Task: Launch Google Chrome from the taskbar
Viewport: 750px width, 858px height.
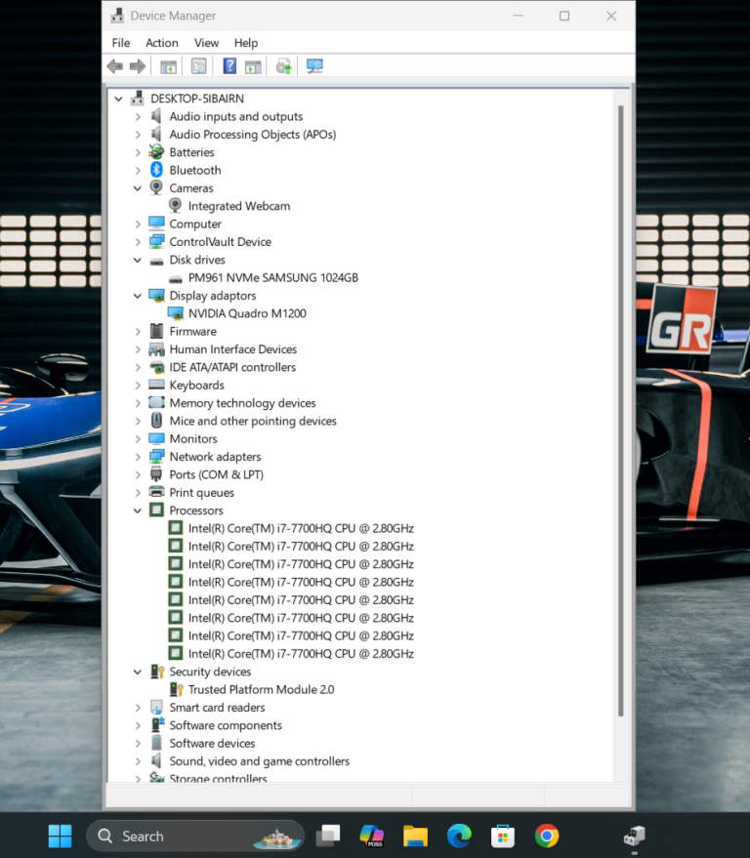Action: pos(546,836)
